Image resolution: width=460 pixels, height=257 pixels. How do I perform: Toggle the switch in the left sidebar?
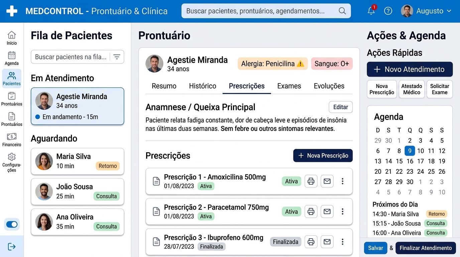(x=12, y=225)
